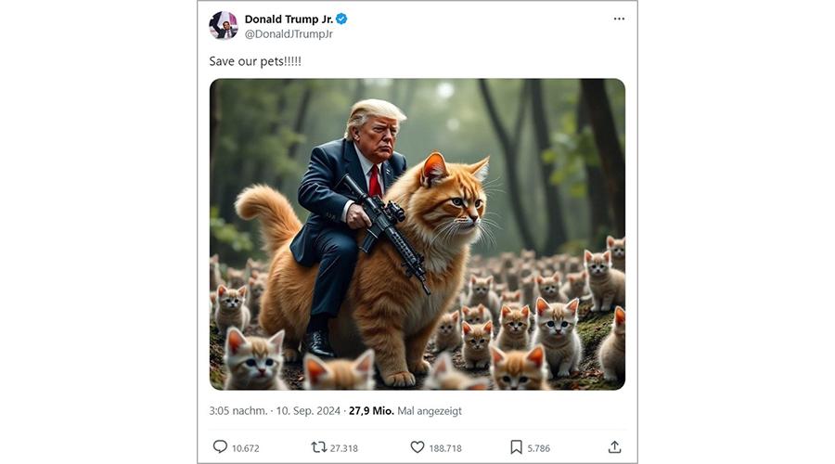Click the display name Donald Trump Jr.
This screenshot has width=835, height=464.
pos(289,19)
